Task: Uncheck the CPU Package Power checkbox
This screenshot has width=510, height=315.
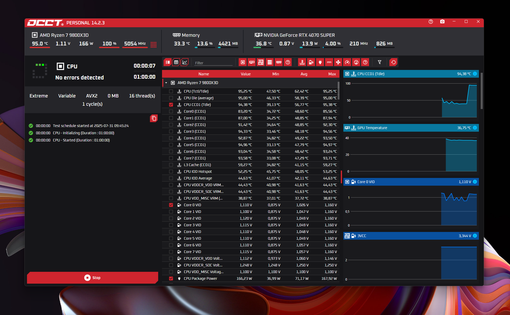Action: (x=171, y=278)
